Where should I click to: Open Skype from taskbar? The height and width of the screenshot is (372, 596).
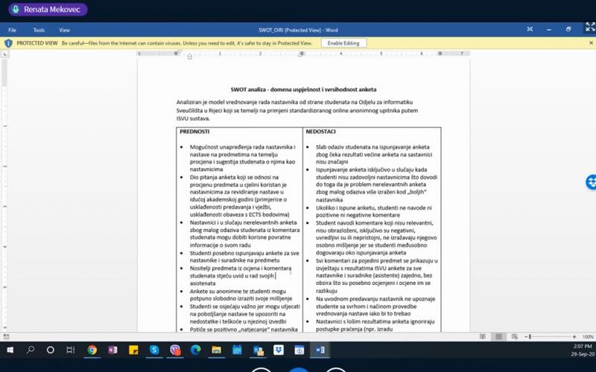coord(154,350)
